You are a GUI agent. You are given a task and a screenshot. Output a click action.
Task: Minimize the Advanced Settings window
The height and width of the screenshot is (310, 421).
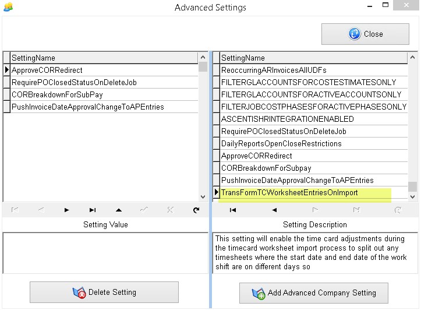370,6
